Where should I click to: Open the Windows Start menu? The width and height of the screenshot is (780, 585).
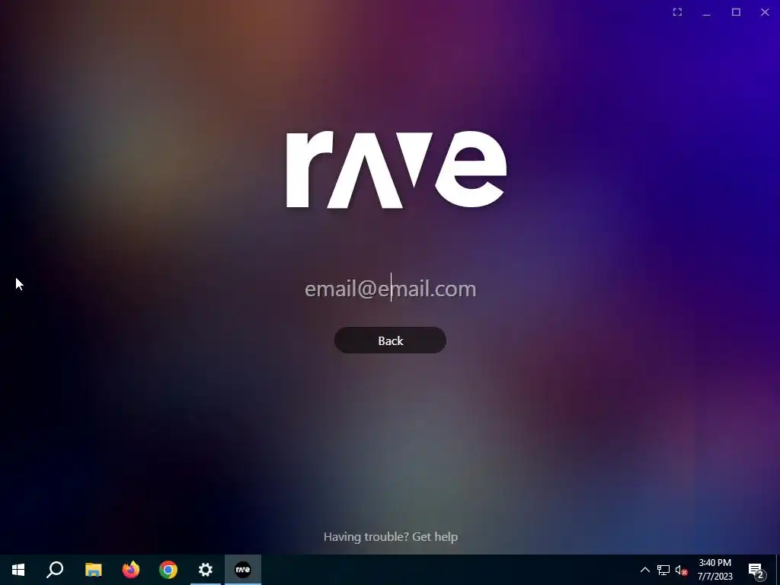[18, 570]
